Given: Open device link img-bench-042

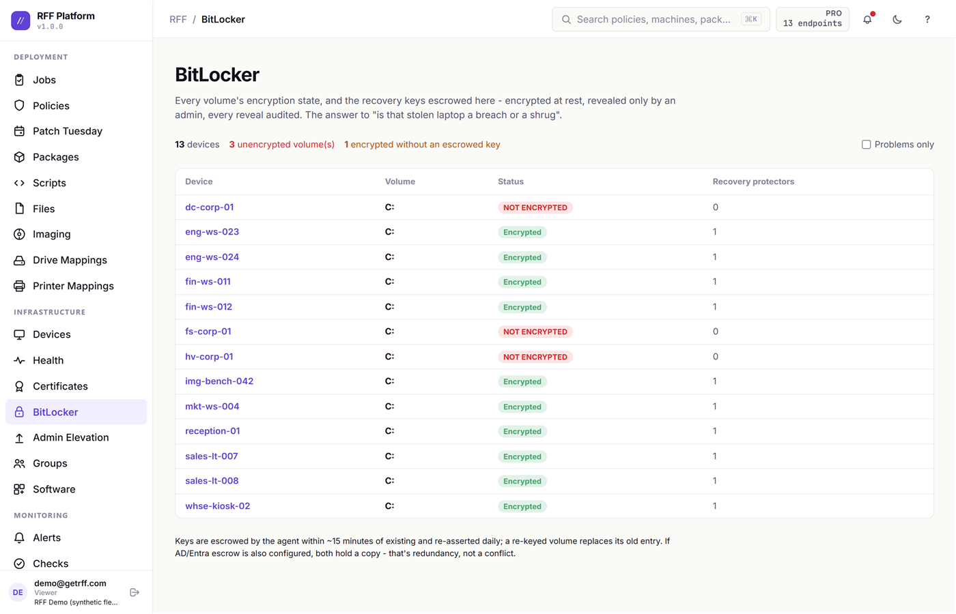Looking at the screenshot, I should click(x=219, y=381).
